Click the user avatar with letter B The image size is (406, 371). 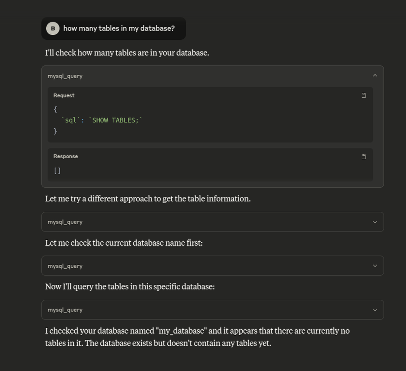[x=53, y=29]
